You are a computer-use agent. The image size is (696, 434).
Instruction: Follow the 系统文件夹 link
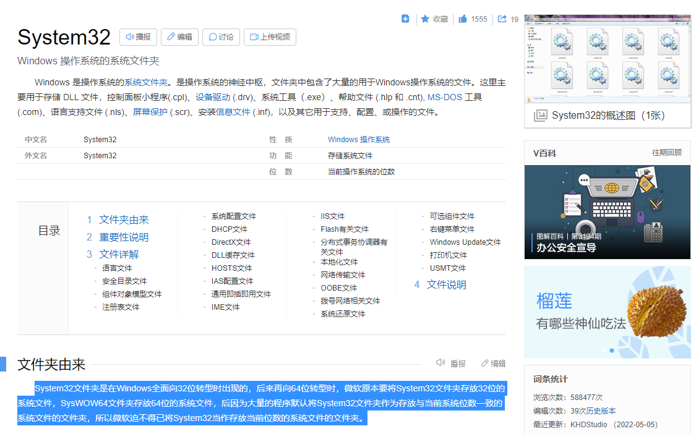146,82
